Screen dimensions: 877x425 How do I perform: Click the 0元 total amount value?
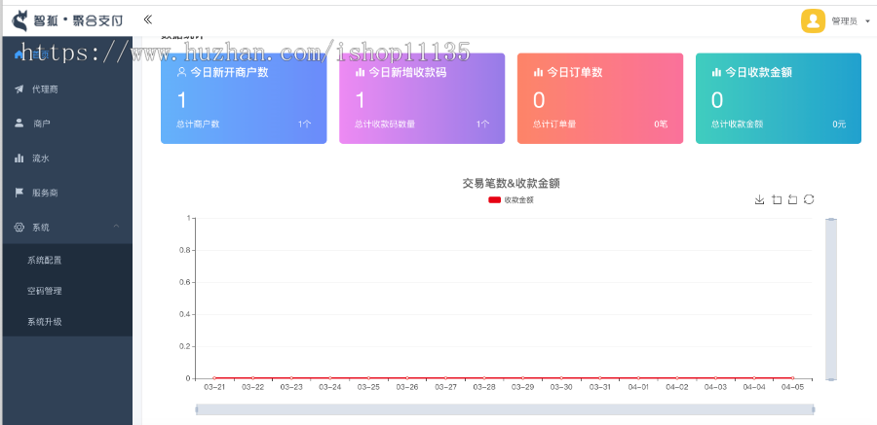coord(839,124)
